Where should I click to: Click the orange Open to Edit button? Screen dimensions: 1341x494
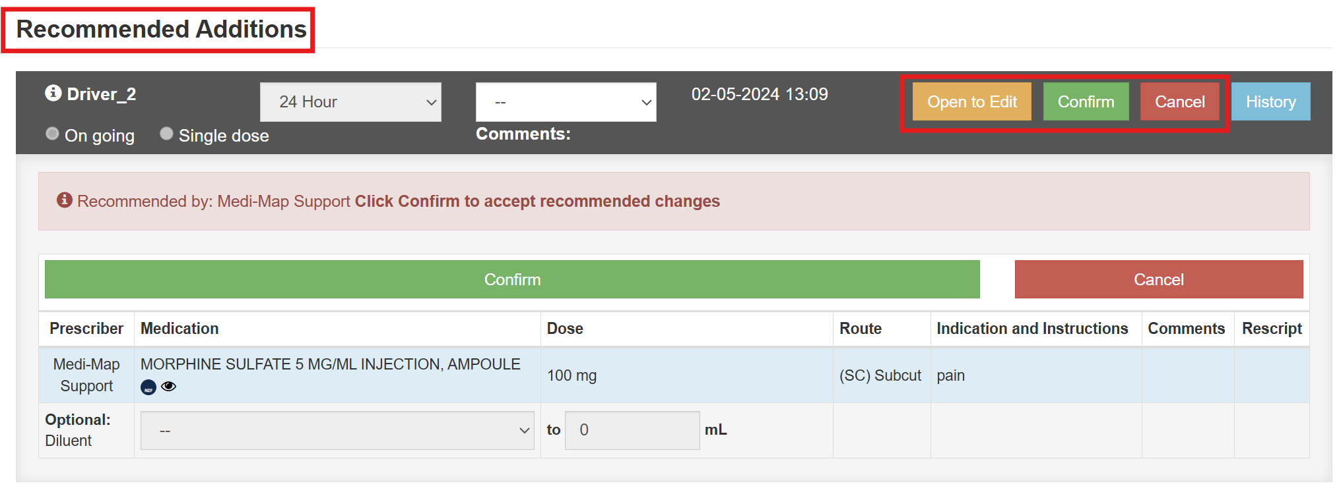[971, 101]
